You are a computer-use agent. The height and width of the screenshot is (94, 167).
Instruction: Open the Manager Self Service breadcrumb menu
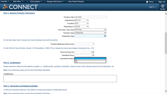[55, 2]
